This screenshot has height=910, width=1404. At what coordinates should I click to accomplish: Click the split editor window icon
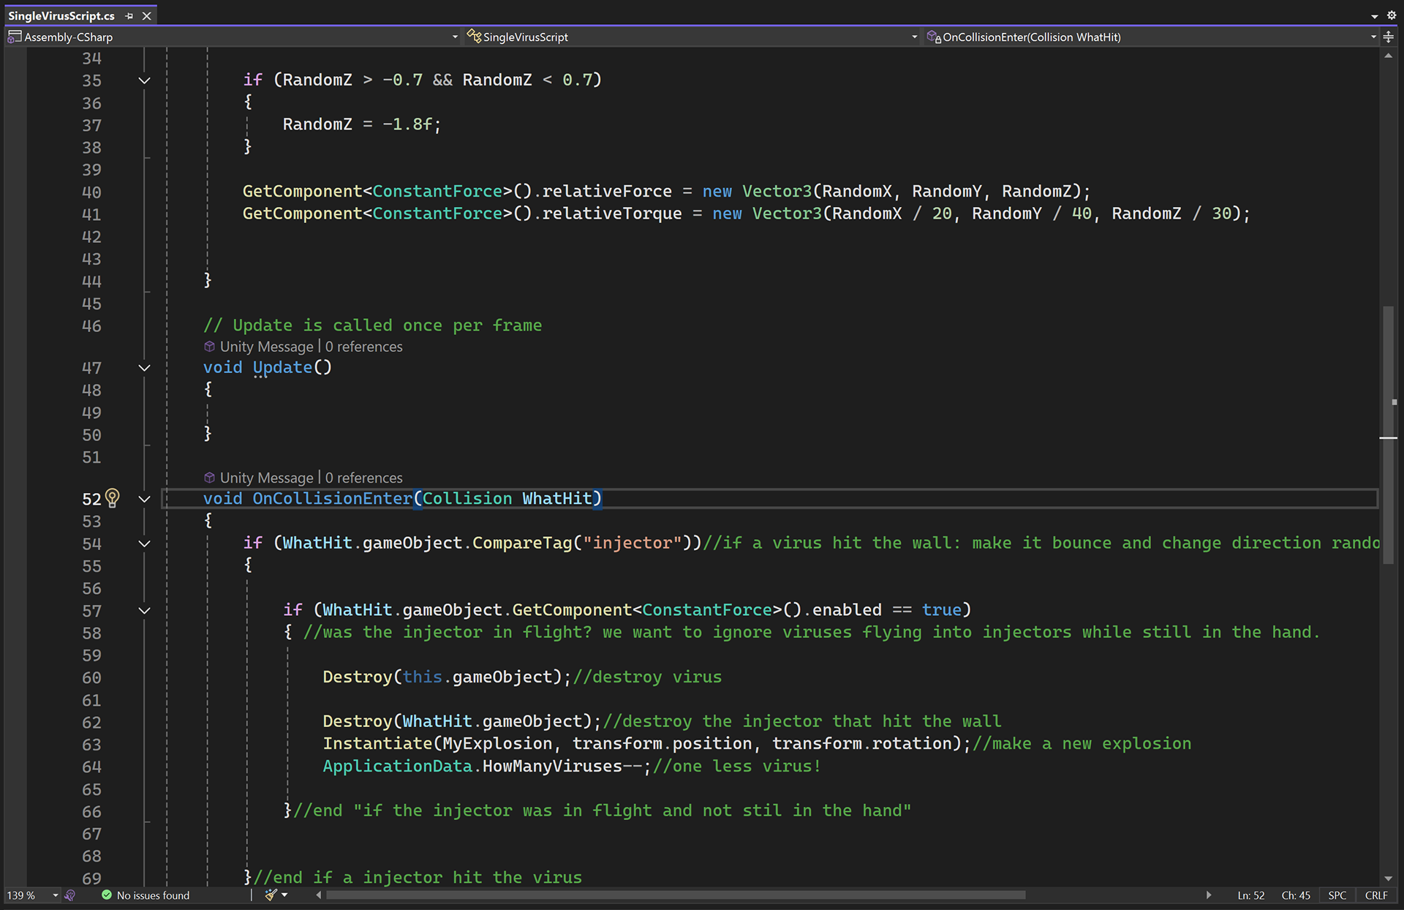[x=1388, y=37]
